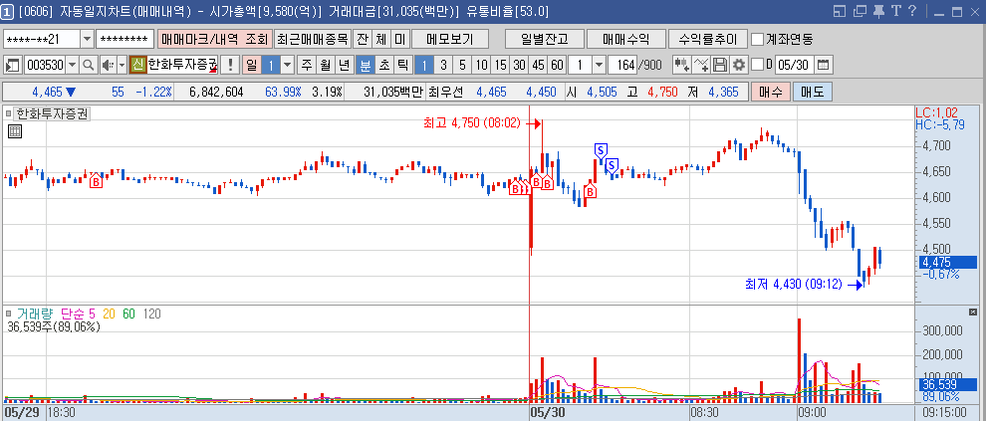Click the data grid icon under stock name
Image resolution: width=986 pixels, height=421 pixels.
pos(15,131)
